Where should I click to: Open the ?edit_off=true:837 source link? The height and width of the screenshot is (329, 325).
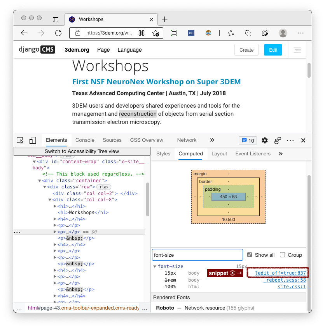point(280,273)
